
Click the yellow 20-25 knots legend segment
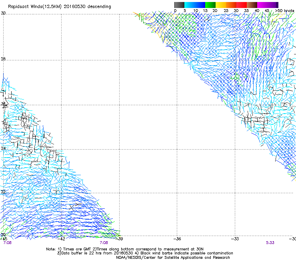[221, 5]
